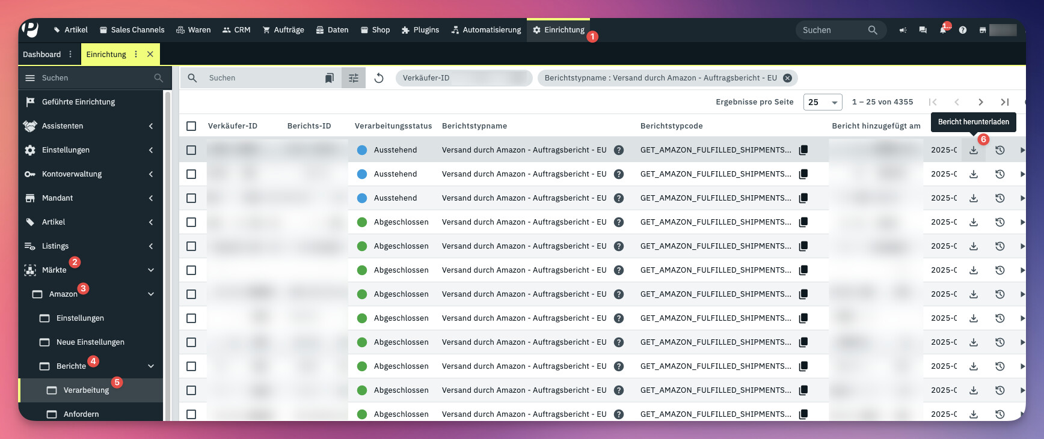Copy report type code in first row

pyautogui.click(x=803, y=150)
